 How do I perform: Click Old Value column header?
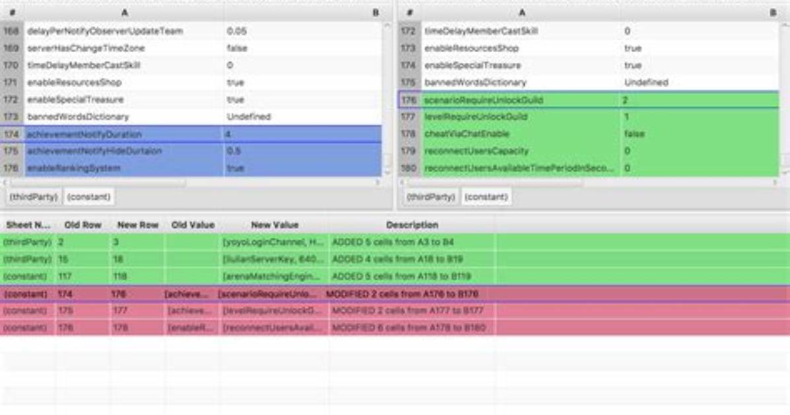[x=192, y=225]
